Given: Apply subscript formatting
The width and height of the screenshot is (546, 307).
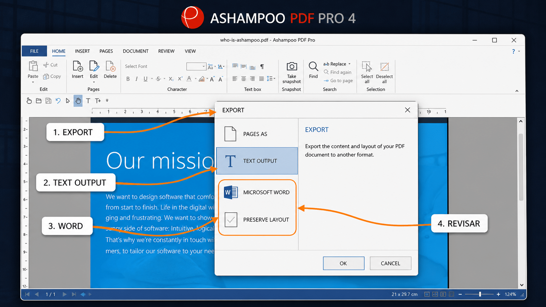Looking at the screenshot, I should [171, 79].
